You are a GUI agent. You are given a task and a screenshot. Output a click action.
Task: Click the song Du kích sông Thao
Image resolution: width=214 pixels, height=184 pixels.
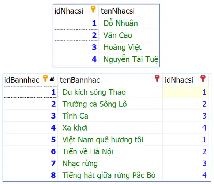(x=94, y=92)
